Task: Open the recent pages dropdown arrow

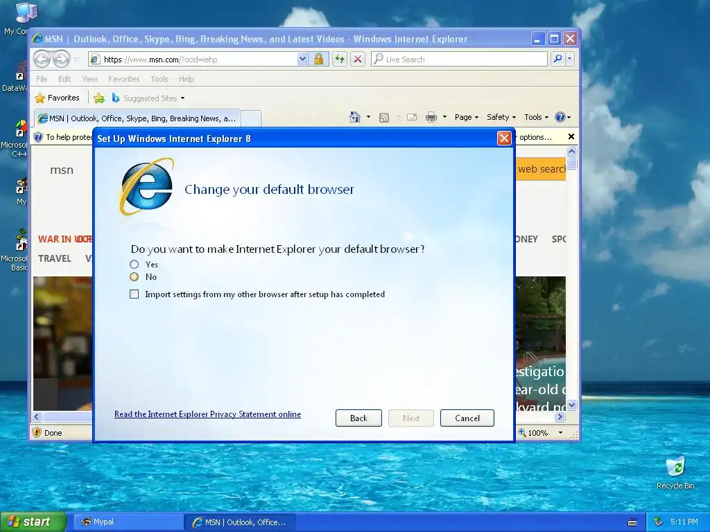Action: [x=76, y=59]
